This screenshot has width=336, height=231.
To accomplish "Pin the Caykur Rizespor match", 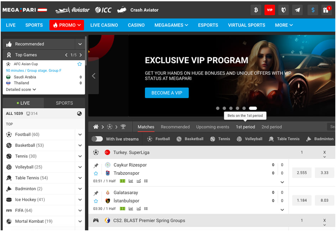I will (96, 165).
